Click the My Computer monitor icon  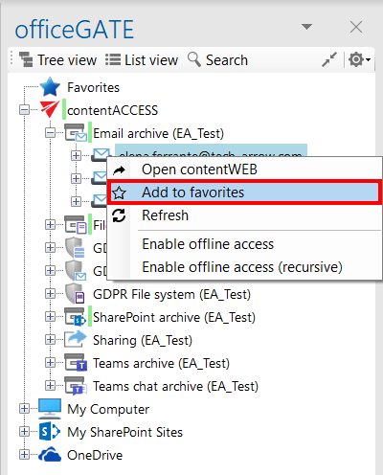tap(50, 409)
